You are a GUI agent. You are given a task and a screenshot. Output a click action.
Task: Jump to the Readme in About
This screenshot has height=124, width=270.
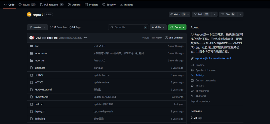point(200,65)
